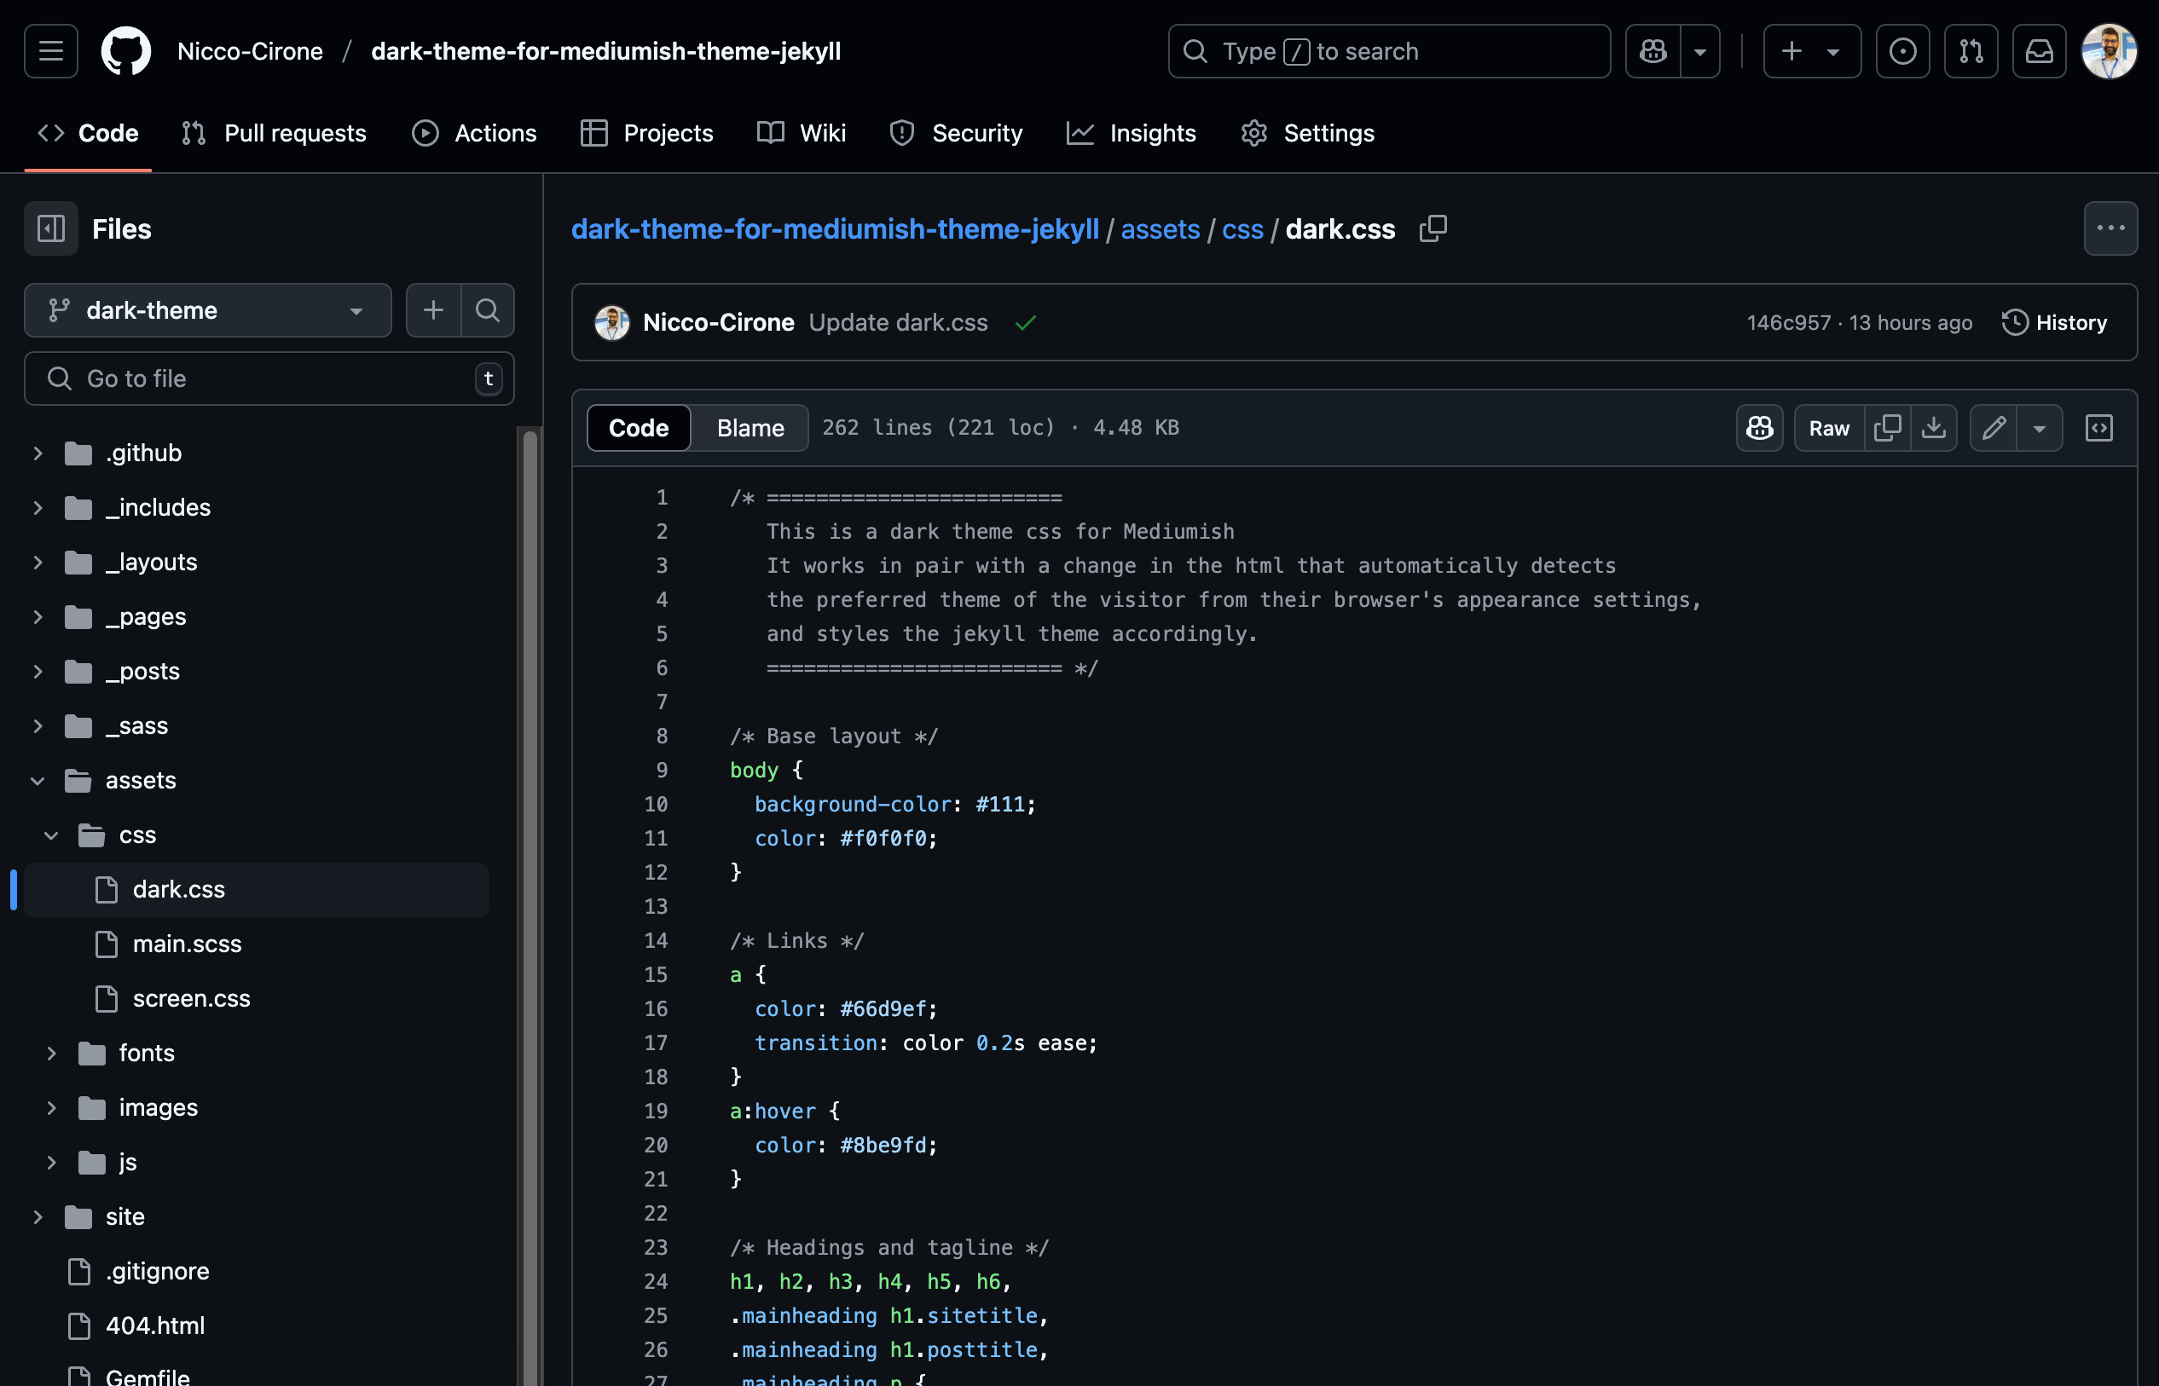
Task: Open the Actions tab
Action: click(474, 133)
